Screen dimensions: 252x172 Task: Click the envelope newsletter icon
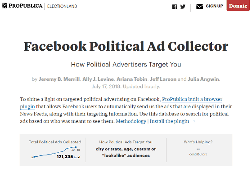tap(199, 7)
